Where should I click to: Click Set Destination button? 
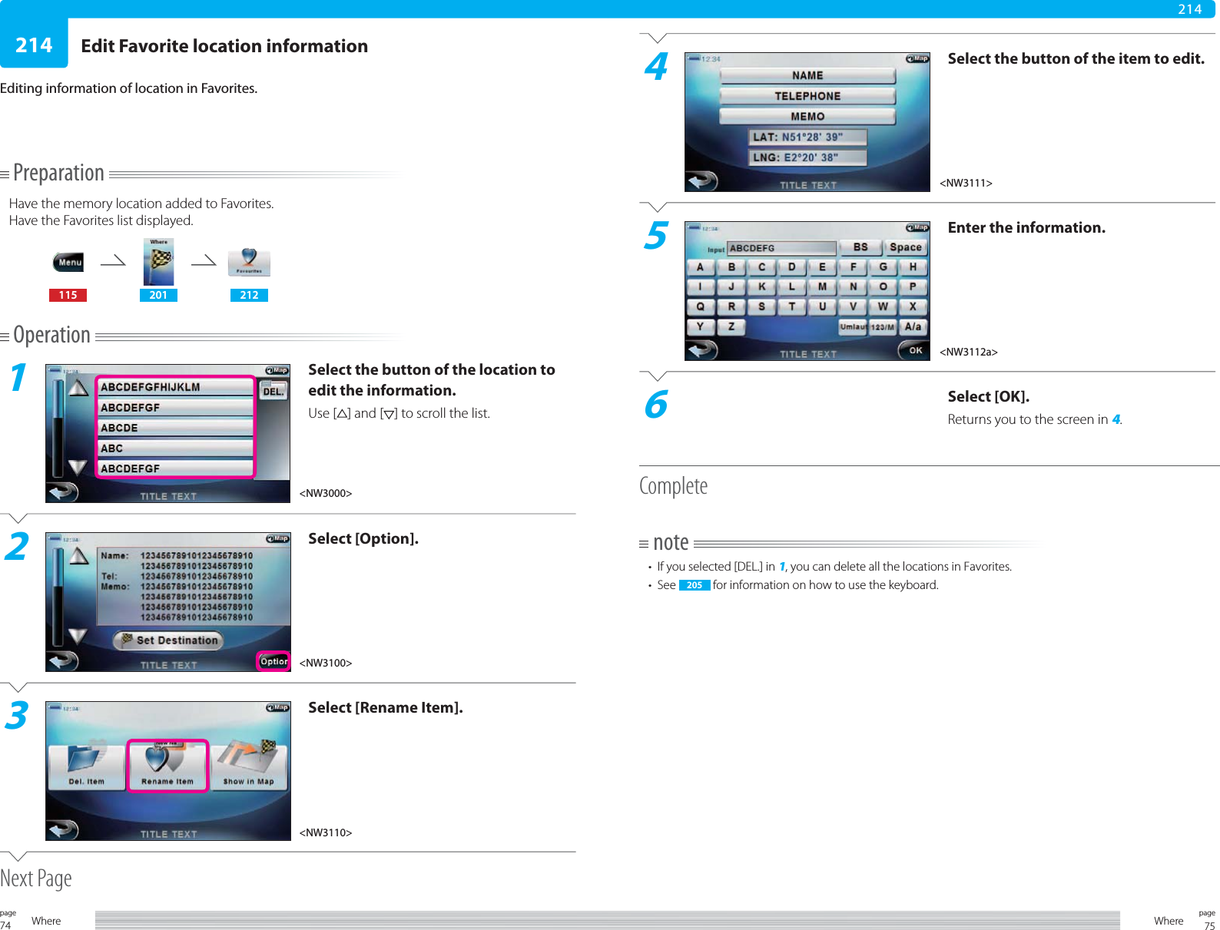(x=169, y=640)
